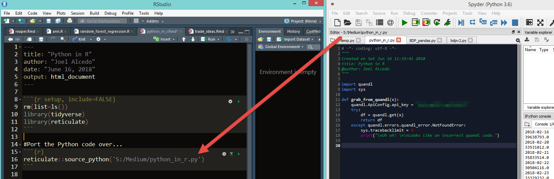Collapse the setup code chunk at line 8

click(x=20, y=100)
